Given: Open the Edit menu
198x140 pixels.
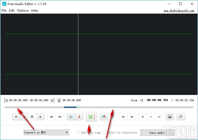Looking at the screenshot, I should point(12,11).
